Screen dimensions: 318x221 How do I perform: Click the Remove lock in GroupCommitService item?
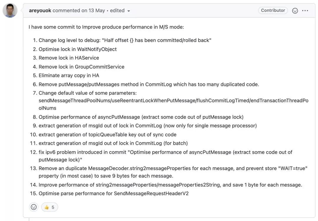click(82, 67)
